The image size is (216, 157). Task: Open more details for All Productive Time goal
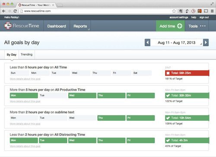[x=25, y=101]
